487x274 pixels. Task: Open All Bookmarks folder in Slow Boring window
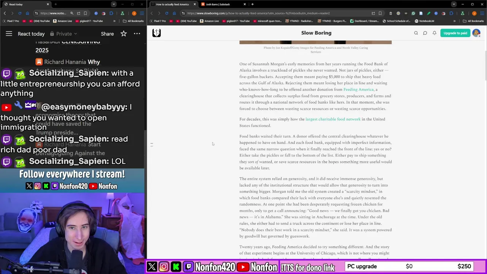tap(473, 21)
